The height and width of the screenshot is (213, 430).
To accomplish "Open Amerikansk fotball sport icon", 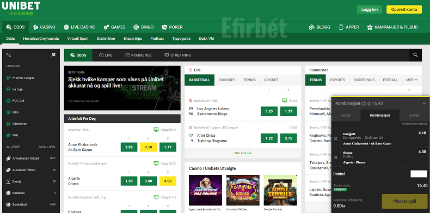I will coord(8,159).
